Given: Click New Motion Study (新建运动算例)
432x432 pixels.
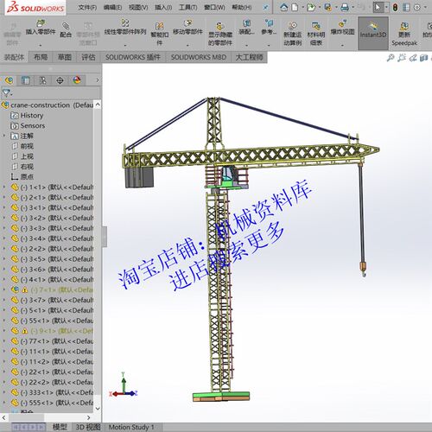Looking at the screenshot, I should pyautogui.click(x=293, y=34).
